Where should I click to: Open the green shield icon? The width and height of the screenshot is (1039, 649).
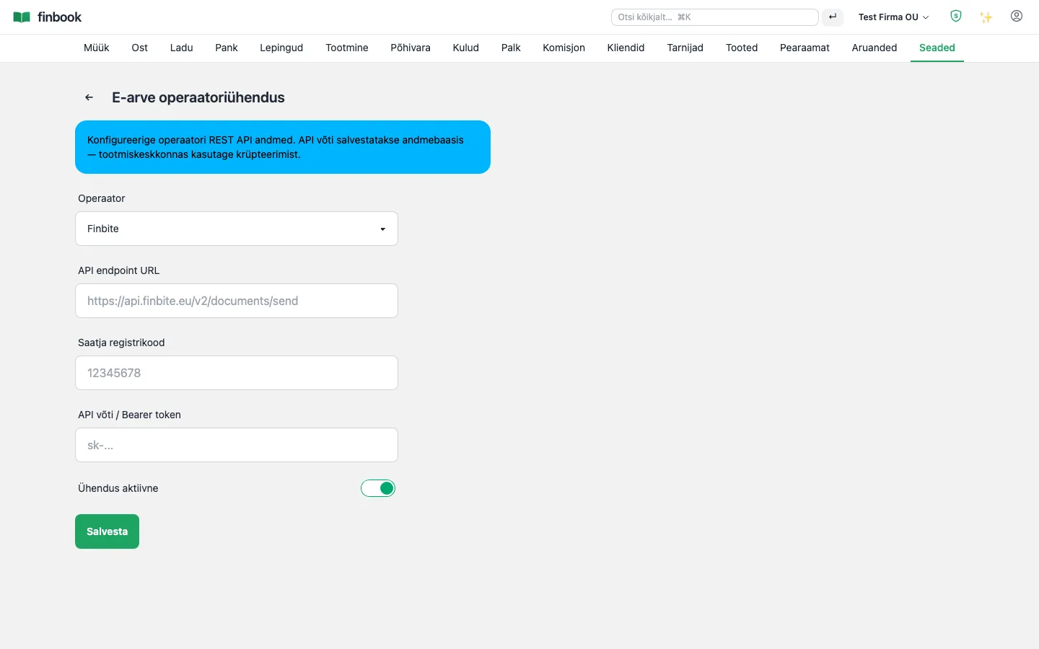click(x=956, y=17)
